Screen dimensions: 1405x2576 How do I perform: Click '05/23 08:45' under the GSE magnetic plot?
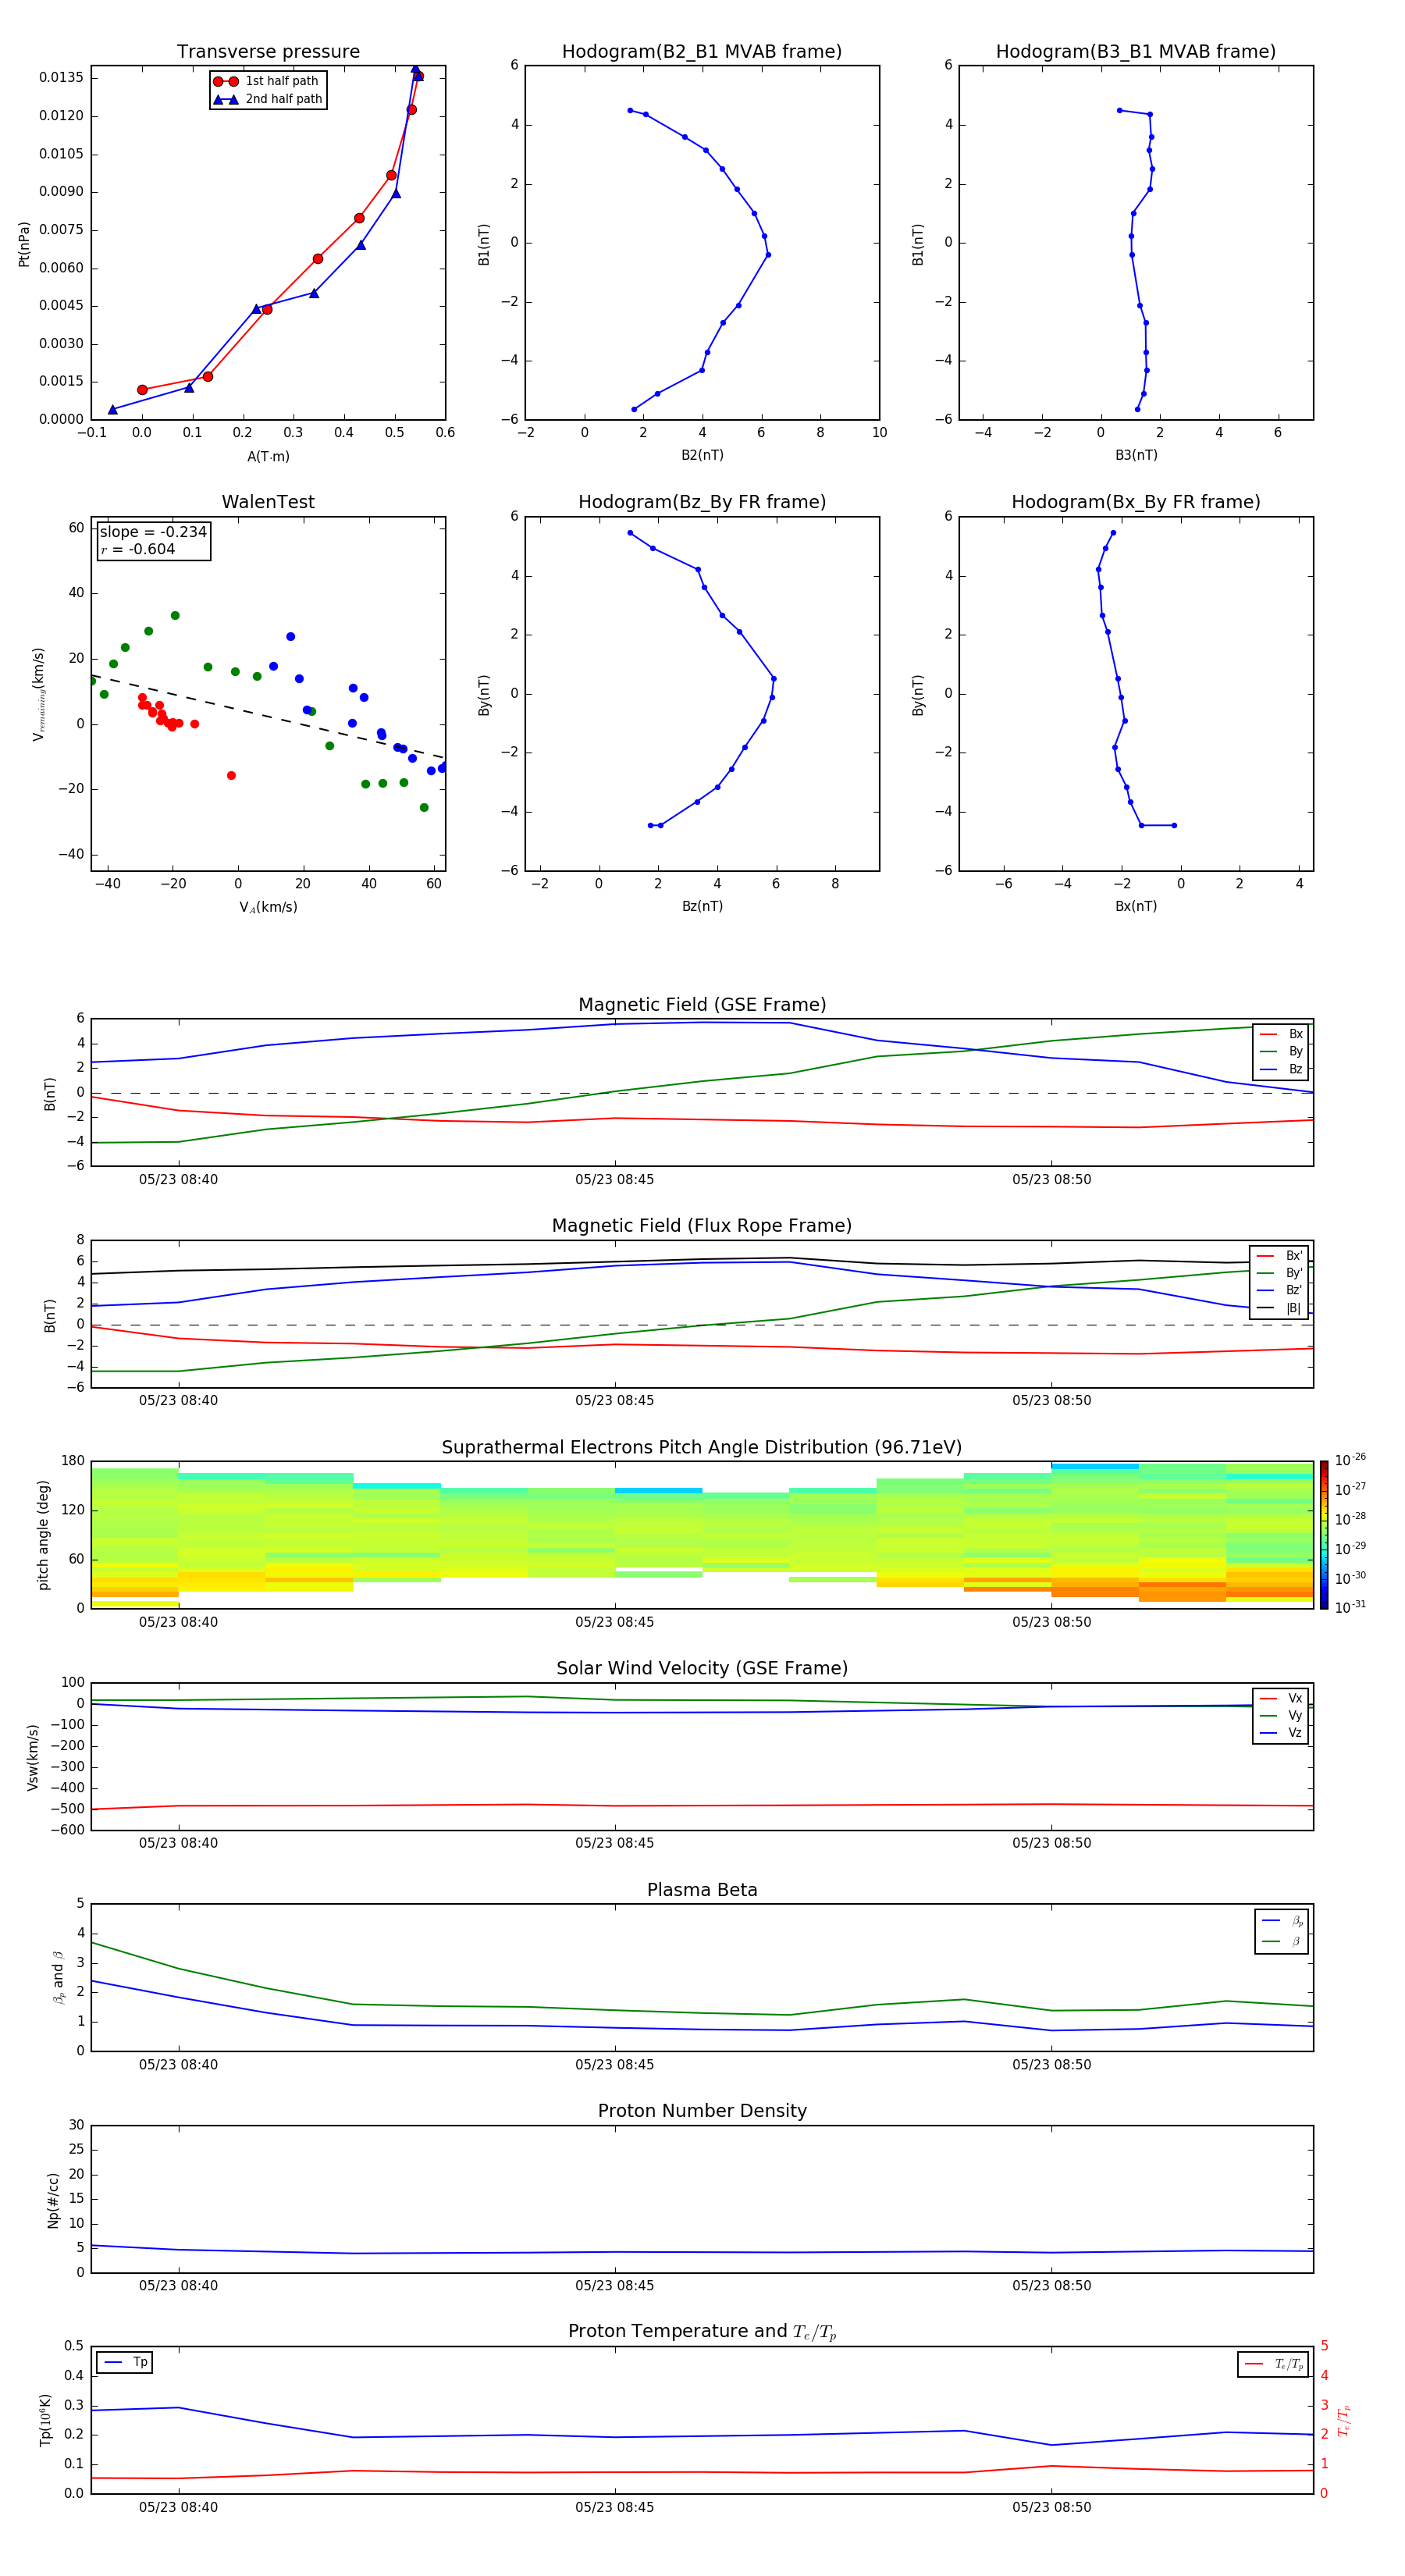[614, 1180]
